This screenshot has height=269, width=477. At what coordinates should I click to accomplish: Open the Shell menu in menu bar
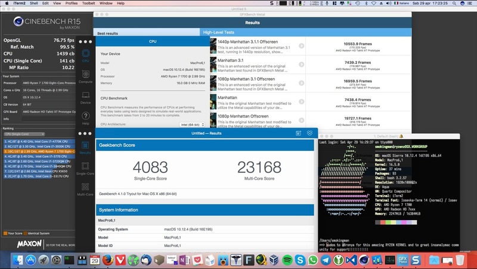tap(34, 3)
